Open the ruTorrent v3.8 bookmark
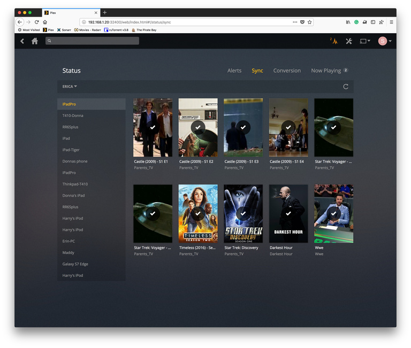This screenshot has width=411, height=348. 116,30
